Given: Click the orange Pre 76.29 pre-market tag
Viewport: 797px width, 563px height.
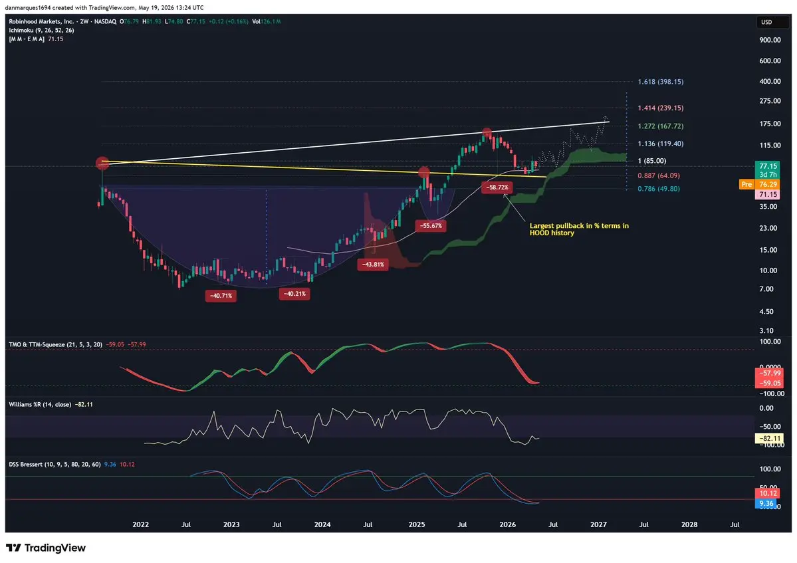Looking at the screenshot, I should click(759, 184).
